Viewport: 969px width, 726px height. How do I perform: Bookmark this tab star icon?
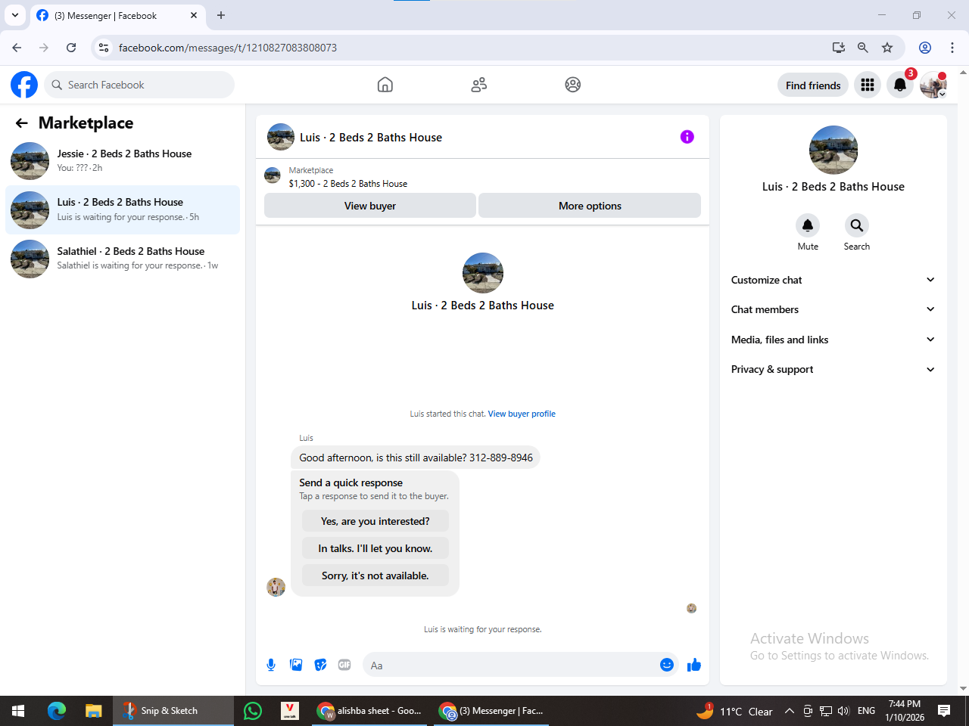887,48
